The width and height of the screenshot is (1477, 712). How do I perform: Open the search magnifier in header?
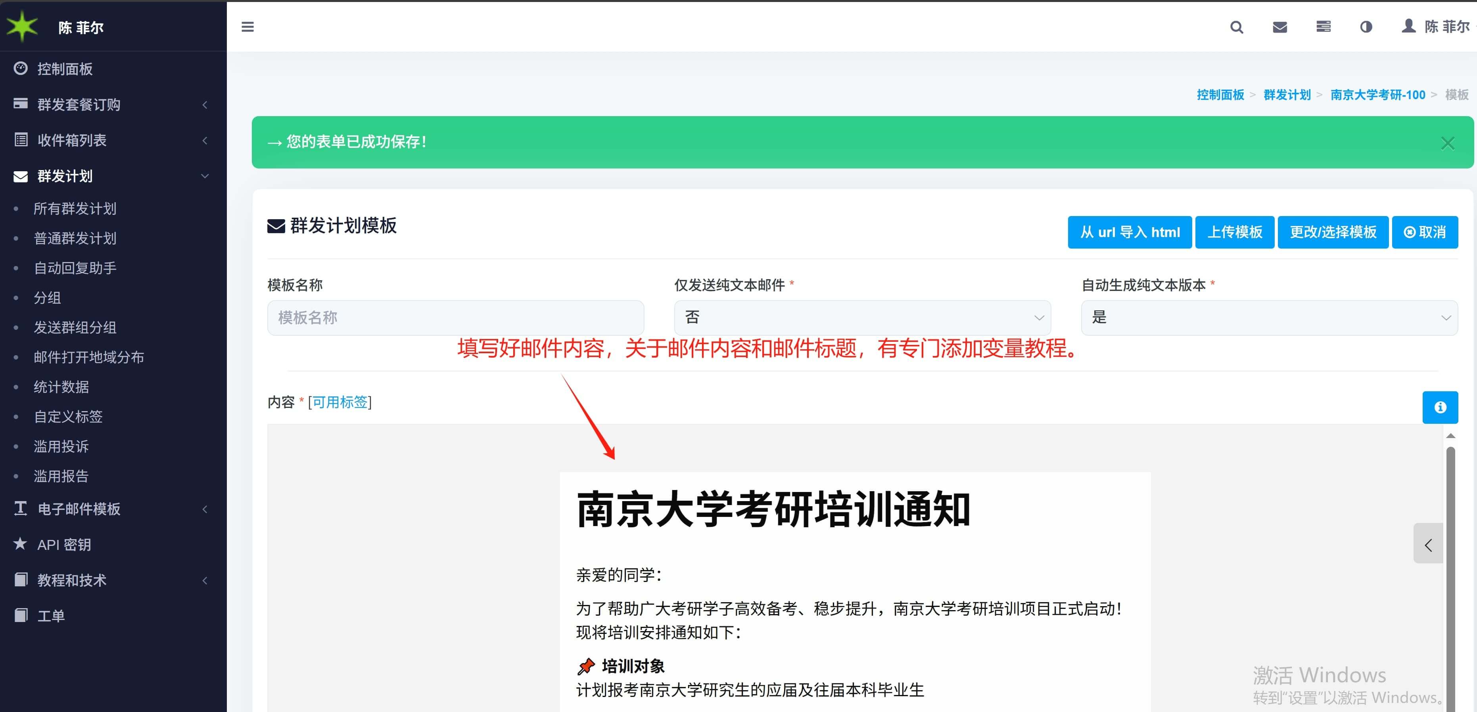pos(1237,27)
